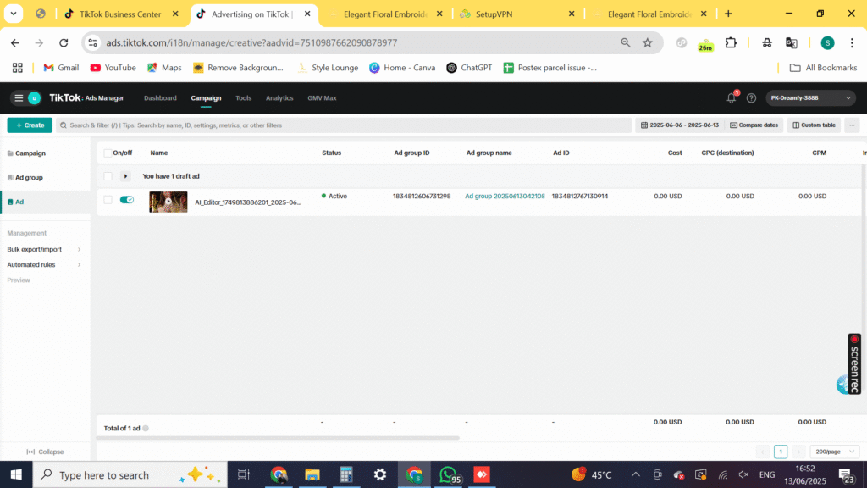The image size is (867, 488).
Task: Expand the draft ad row arrow
Action: coord(126,176)
